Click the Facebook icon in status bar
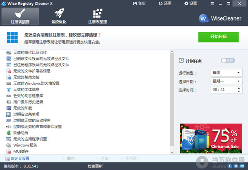Image resolution: width=248 pixels, height=170 pixels. (x=230, y=166)
